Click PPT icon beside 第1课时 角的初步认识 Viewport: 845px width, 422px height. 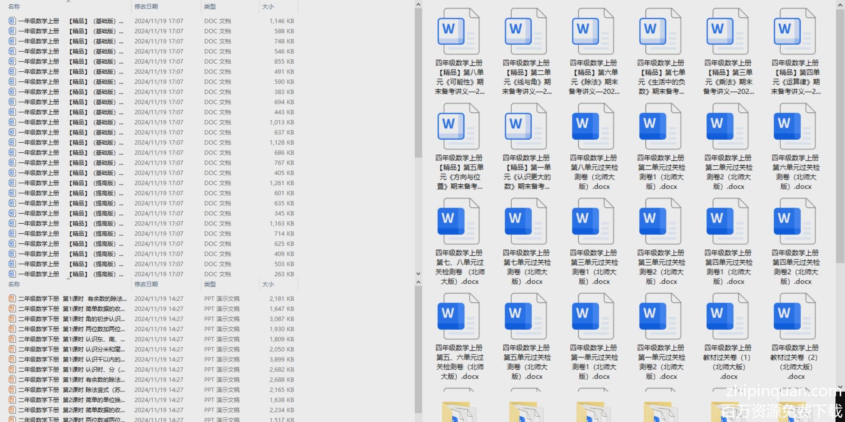12,319
